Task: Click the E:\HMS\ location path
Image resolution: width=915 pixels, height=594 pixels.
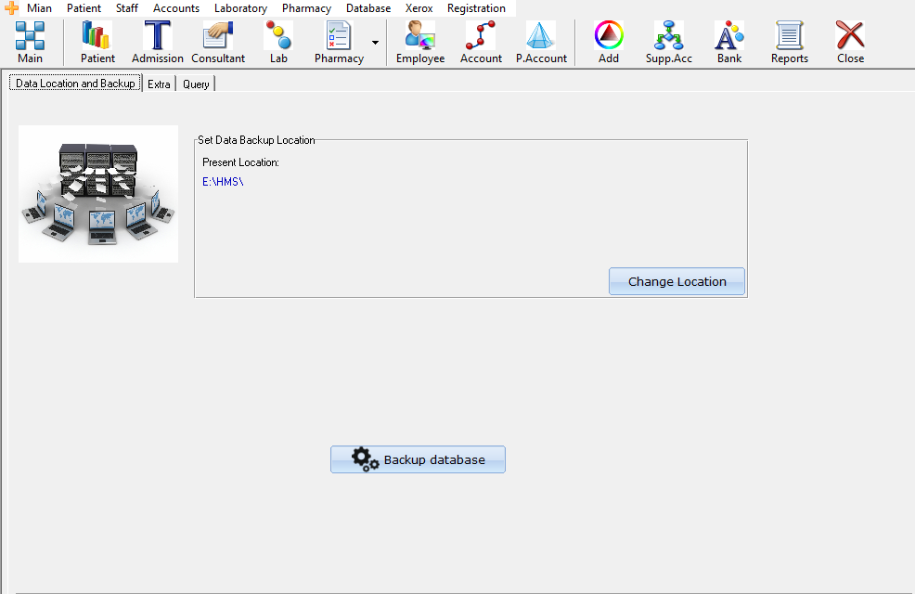Action: (223, 182)
